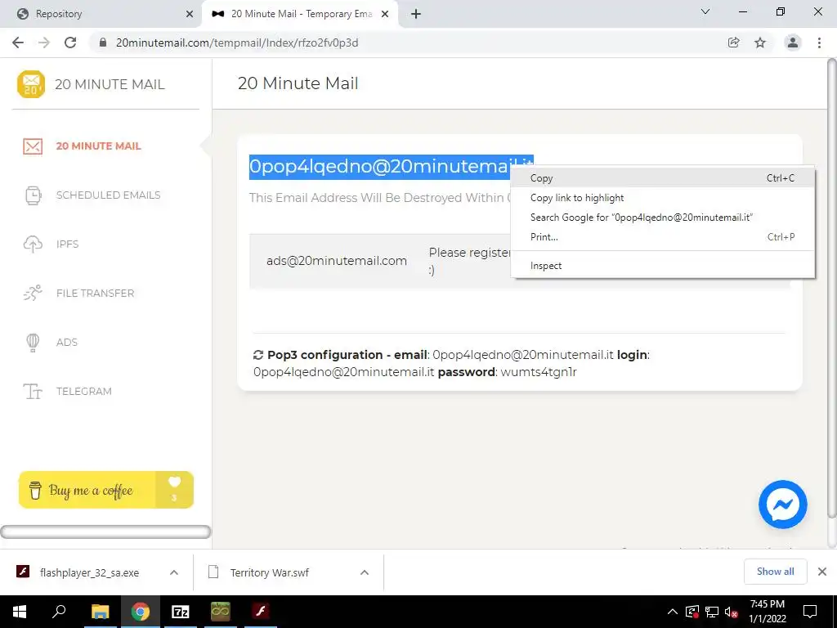
Task: Choose Print... from context menu
Action: click(x=662, y=237)
